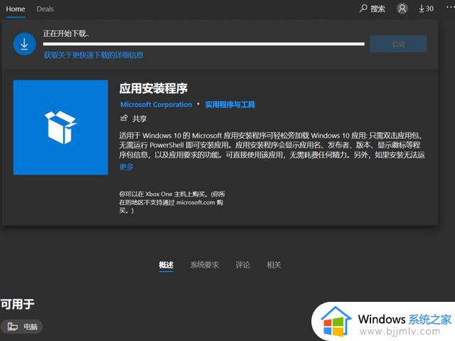Click the app installer box thumbnail

pyautogui.click(x=60, y=127)
